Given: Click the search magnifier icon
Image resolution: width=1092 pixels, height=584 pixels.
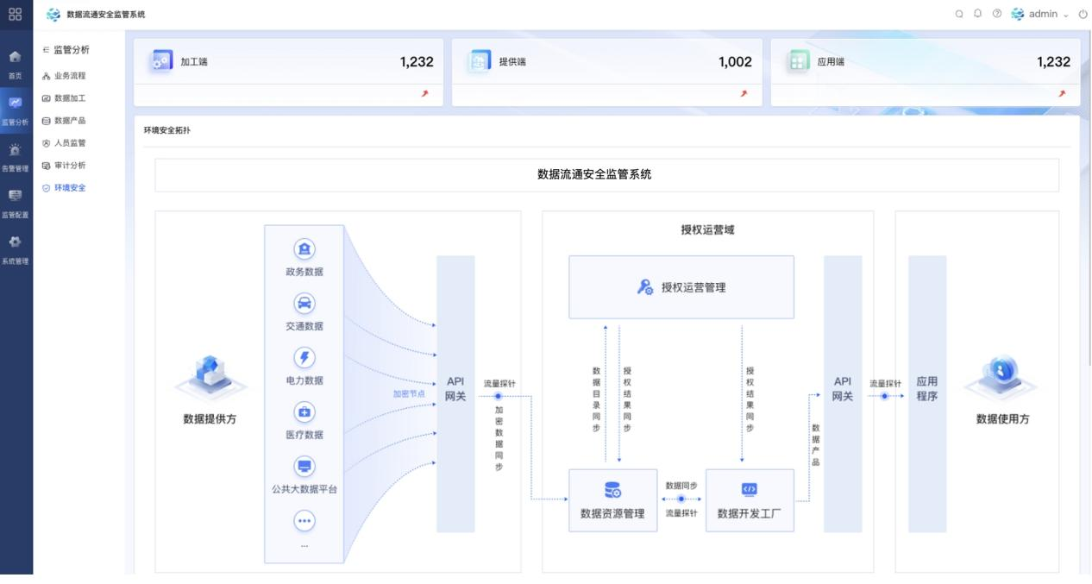Looking at the screenshot, I should (x=960, y=14).
